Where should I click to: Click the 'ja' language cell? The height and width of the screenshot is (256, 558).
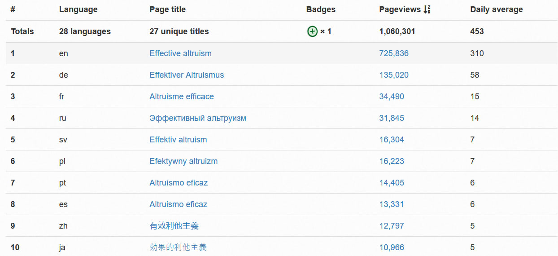pos(62,247)
